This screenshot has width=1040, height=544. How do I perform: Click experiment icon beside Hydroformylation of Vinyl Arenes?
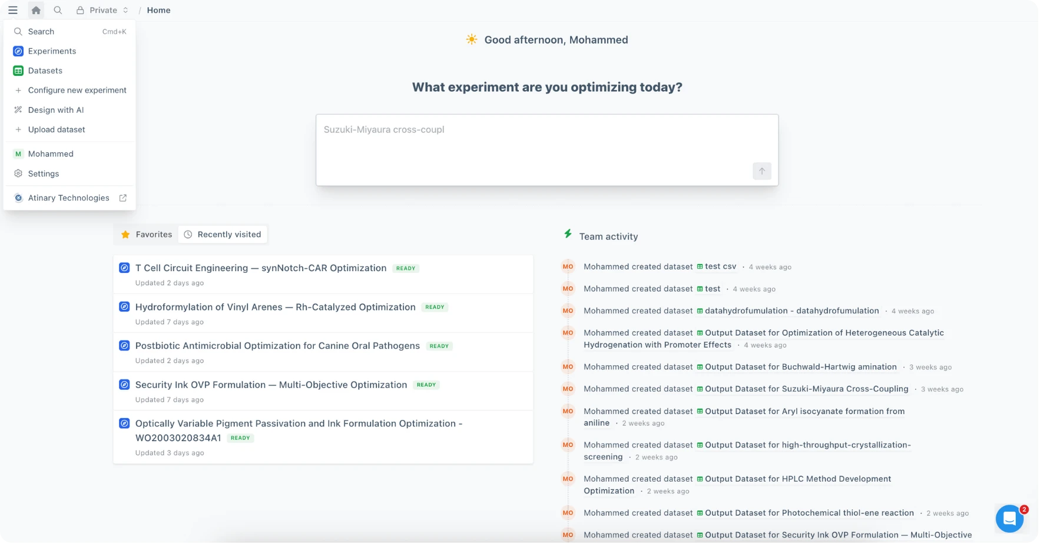(124, 307)
